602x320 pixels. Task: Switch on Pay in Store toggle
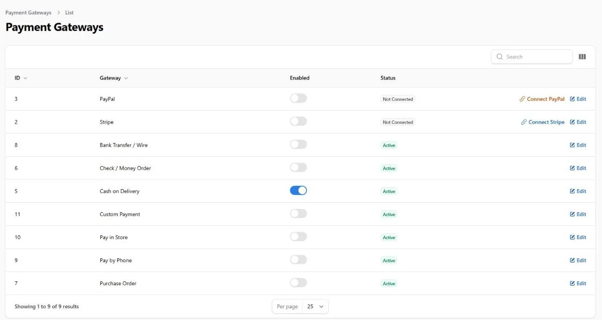point(298,237)
